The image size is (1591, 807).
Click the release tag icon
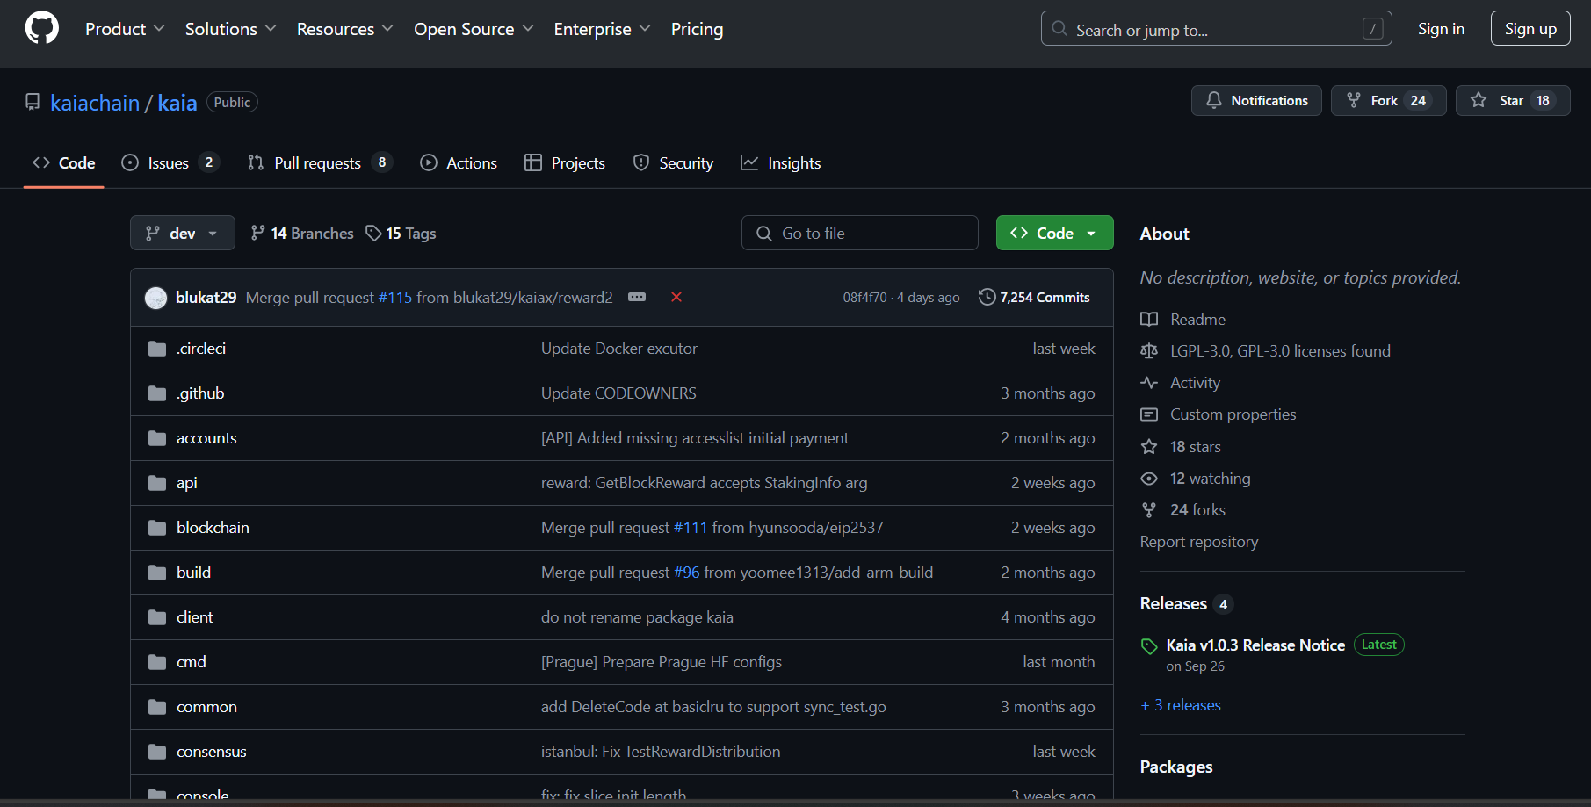click(1149, 646)
